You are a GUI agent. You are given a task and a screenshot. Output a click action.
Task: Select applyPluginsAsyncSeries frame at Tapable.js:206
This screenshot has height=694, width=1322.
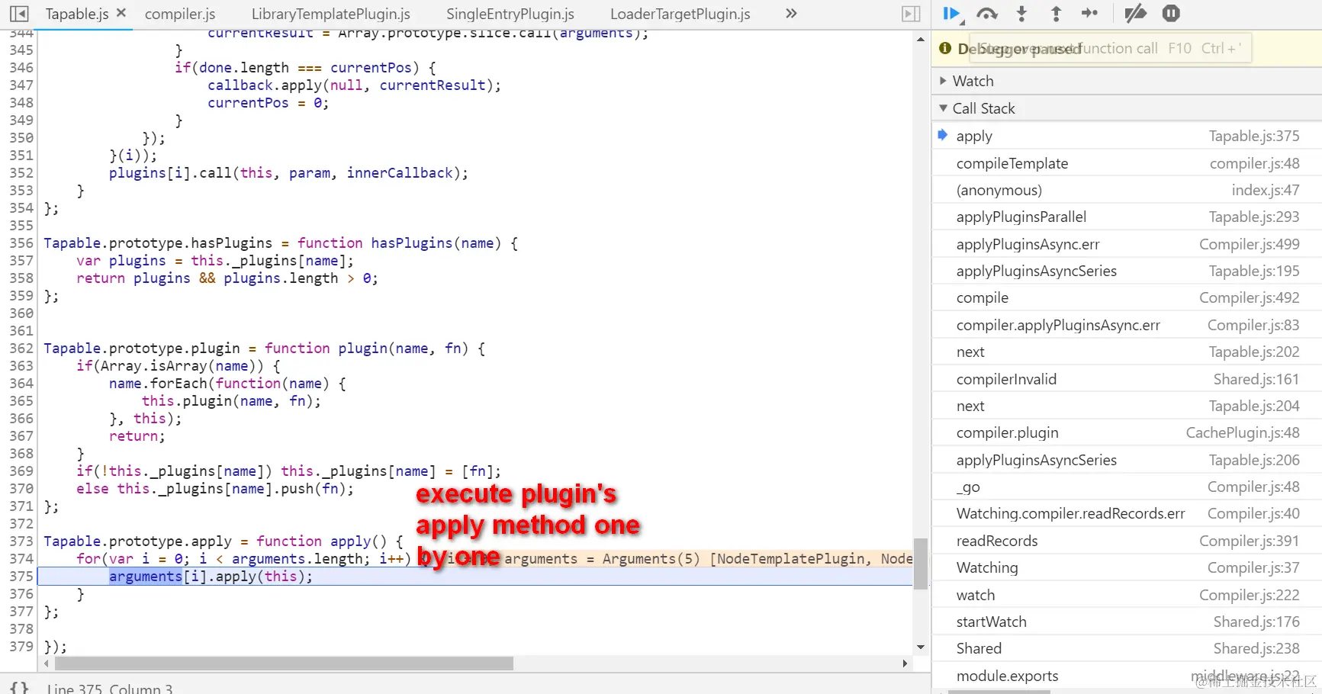click(1126, 460)
